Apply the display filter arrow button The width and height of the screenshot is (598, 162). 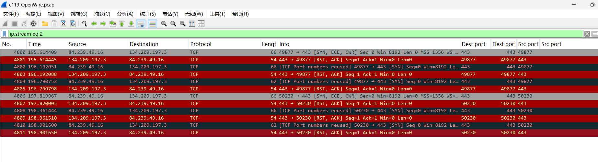[594, 34]
